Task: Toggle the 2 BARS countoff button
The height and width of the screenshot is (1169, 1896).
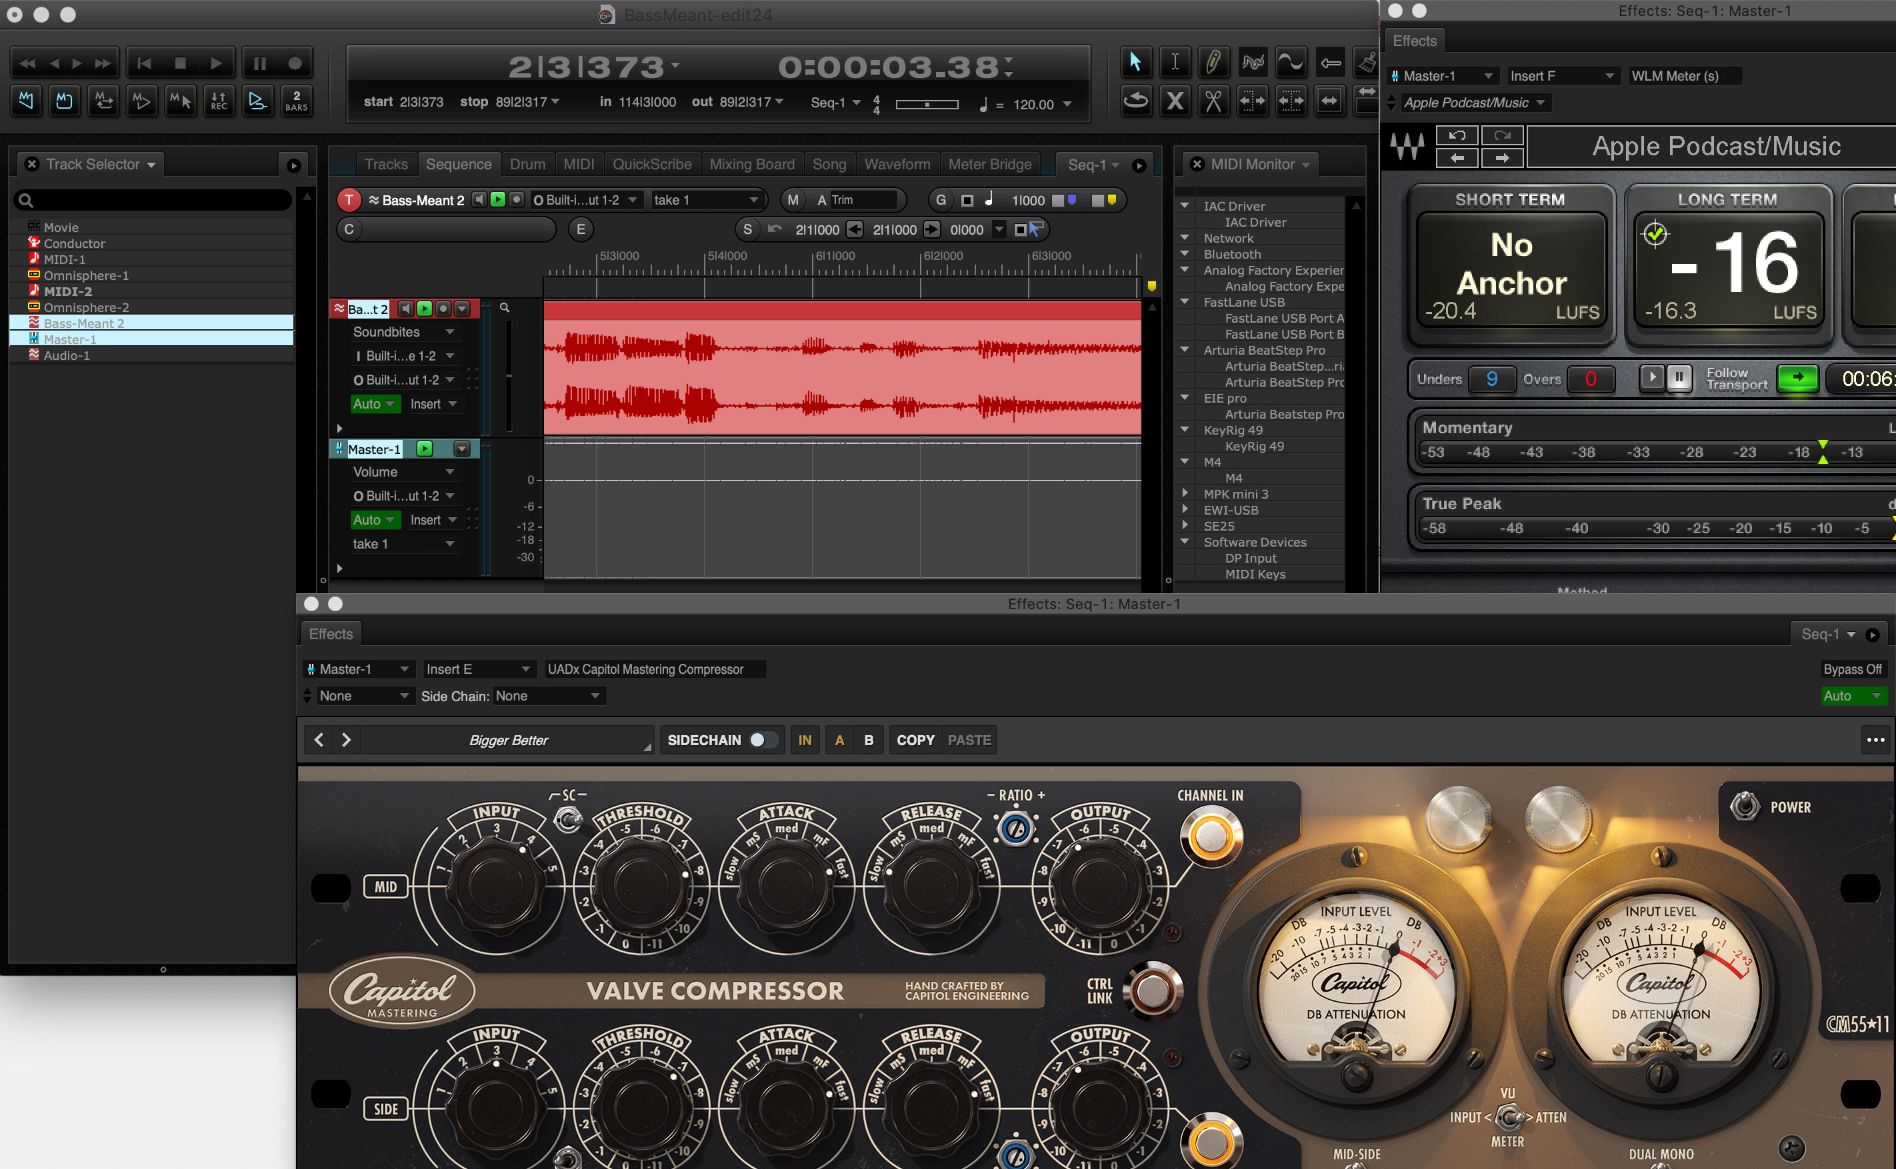Action: pos(296,101)
